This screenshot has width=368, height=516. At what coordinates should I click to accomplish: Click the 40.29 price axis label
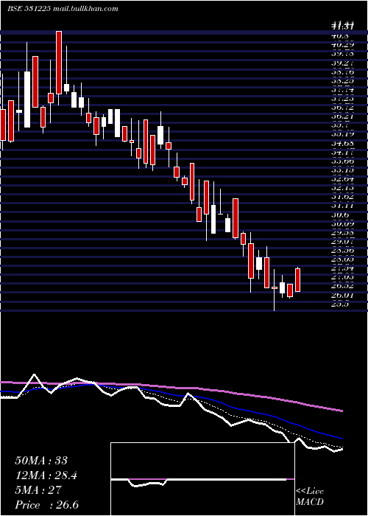tap(343, 44)
